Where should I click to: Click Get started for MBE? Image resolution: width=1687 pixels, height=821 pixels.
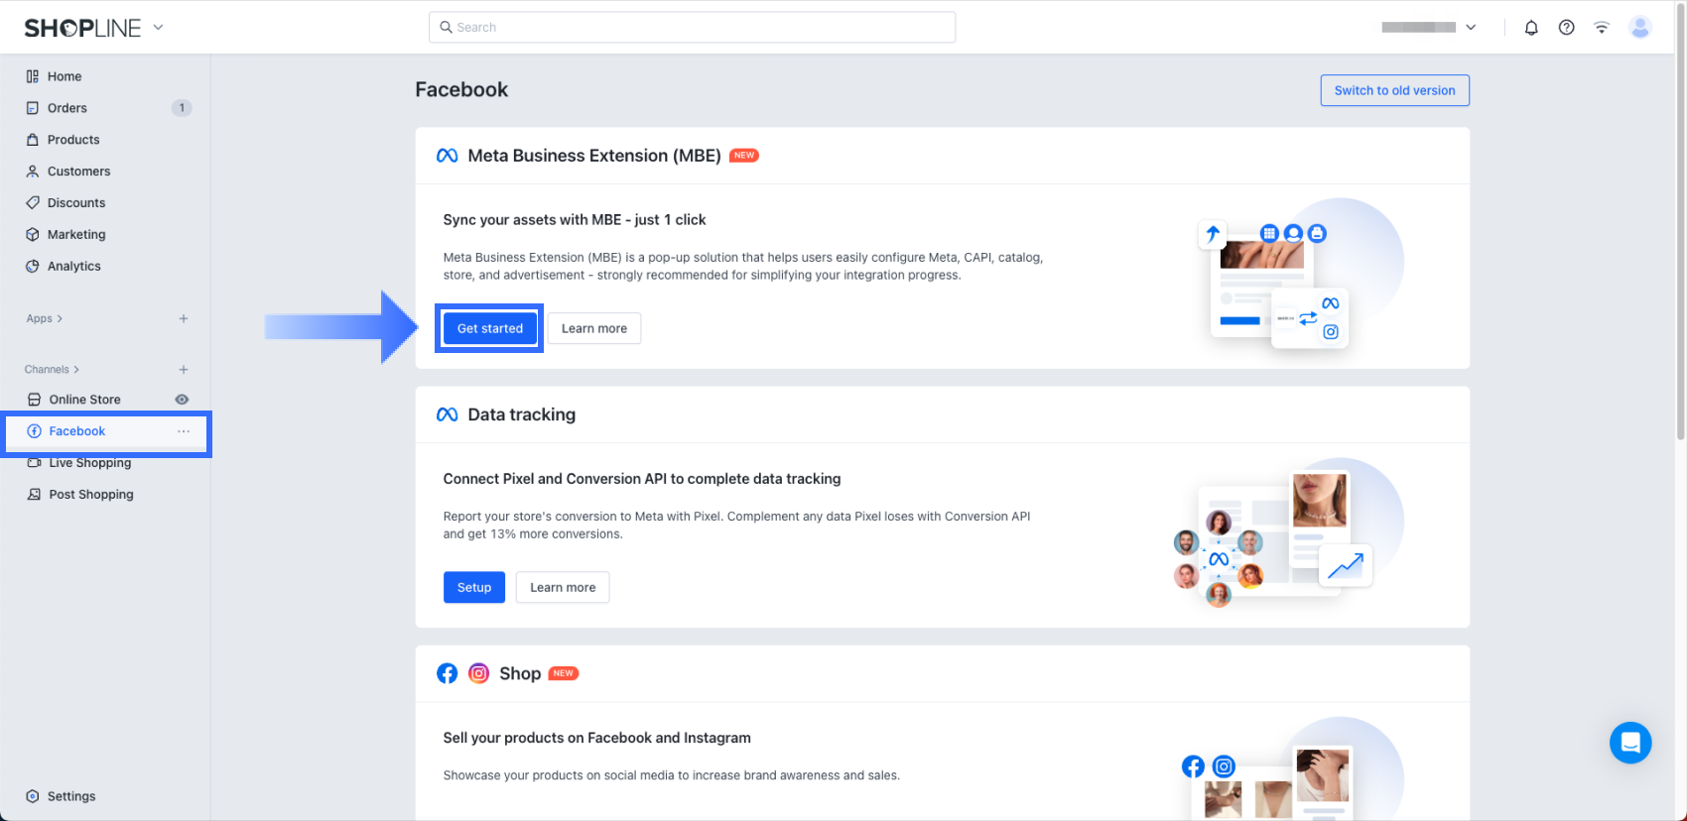pyautogui.click(x=489, y=328)
